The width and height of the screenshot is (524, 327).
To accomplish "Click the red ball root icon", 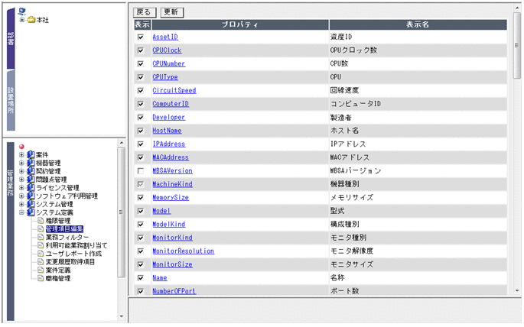I will tap(21, 146).
